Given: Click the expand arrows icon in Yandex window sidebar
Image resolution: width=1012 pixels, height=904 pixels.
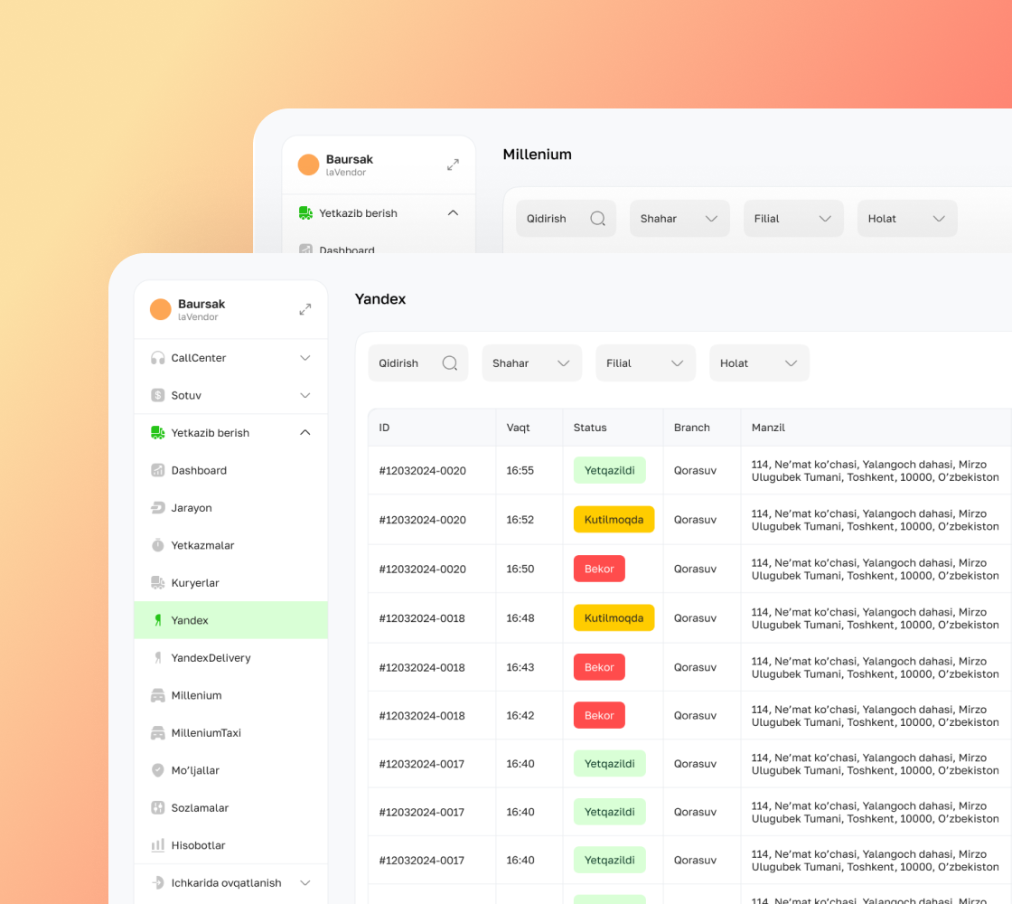Looking at the screenshot, I should 305,309.
